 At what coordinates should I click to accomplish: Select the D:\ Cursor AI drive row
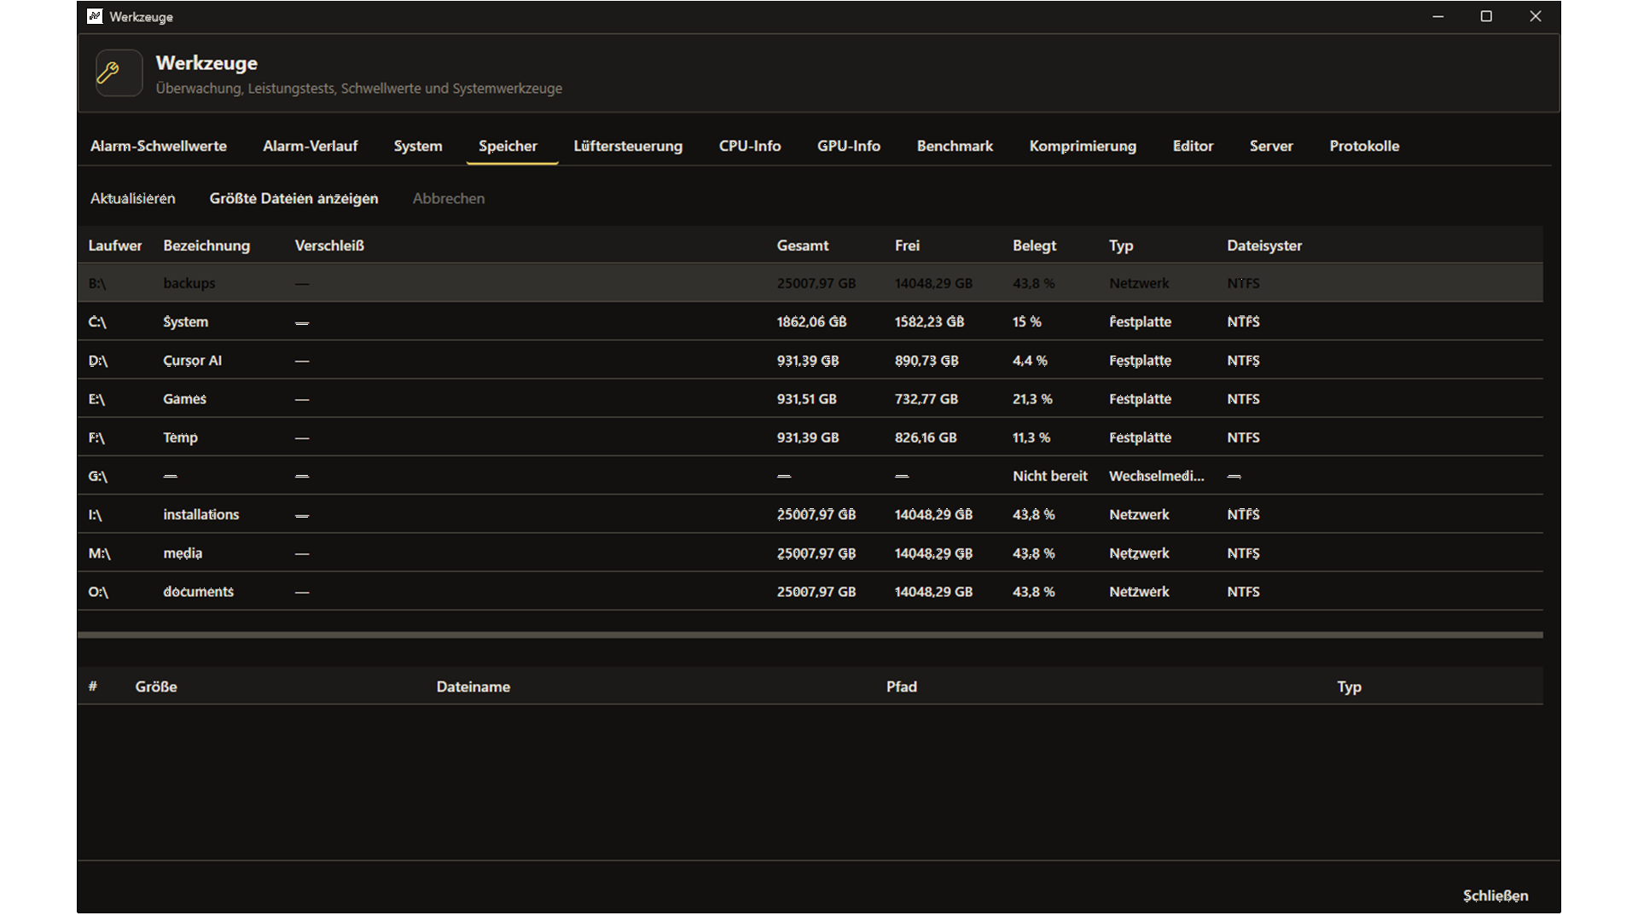coord(810,361)
